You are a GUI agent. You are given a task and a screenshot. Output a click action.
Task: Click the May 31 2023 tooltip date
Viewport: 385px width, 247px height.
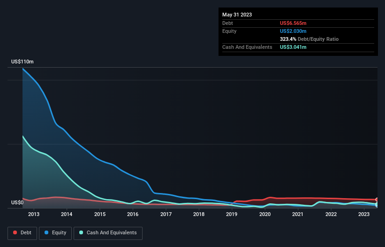pyautogui.click(x=237, y=15)
